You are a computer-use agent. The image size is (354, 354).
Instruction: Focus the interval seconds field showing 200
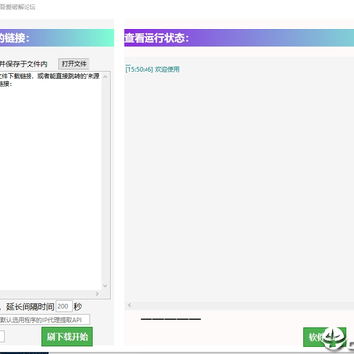pyautogui.click(x=64, y=307)
